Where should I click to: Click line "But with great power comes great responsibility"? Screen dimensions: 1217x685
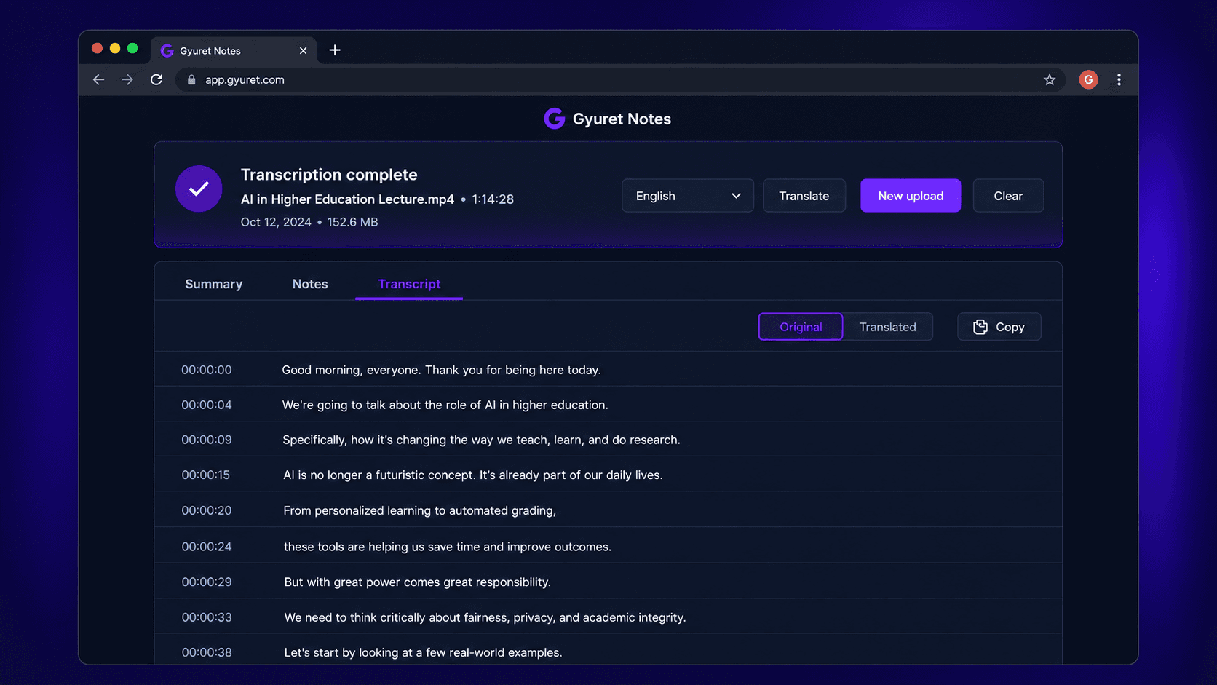point(418,582)
